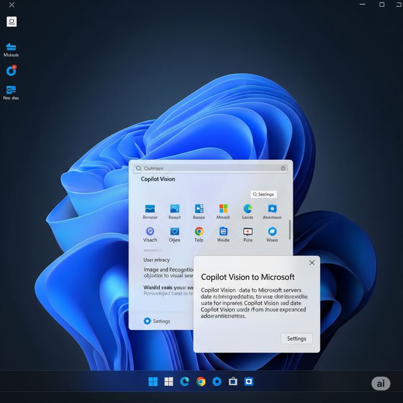403x403 pixels.
Task: Open the Telp Chrome-style icon
Action: [199, 231]
